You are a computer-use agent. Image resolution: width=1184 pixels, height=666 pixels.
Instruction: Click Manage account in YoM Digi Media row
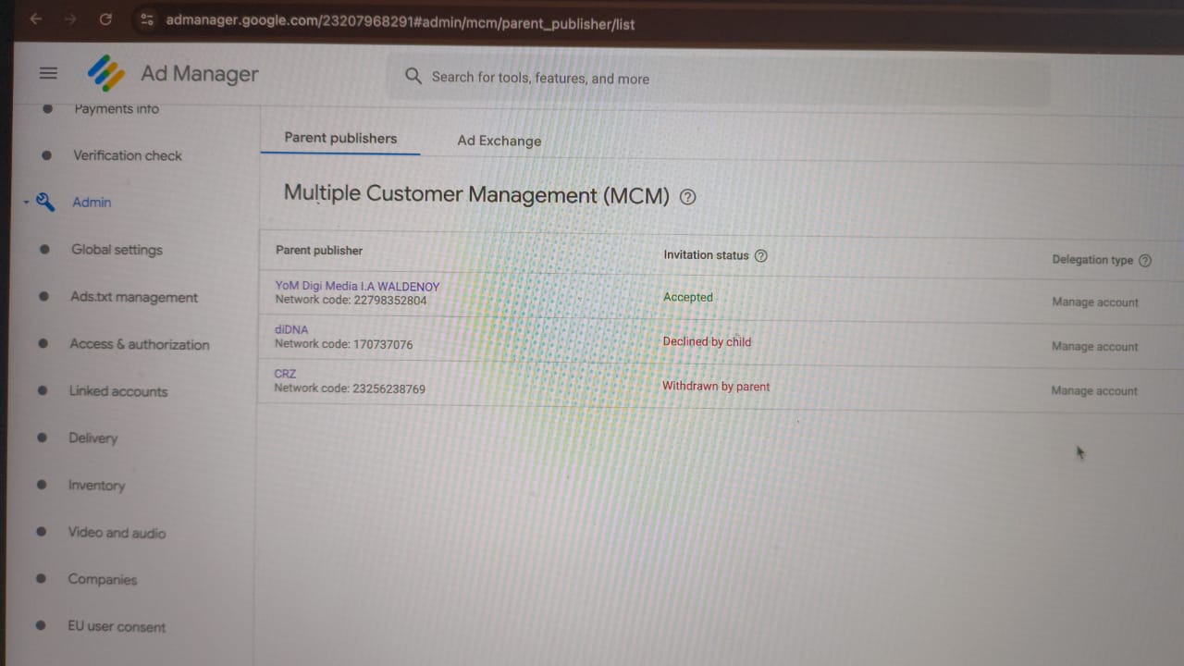click(x=1095, y=302)
